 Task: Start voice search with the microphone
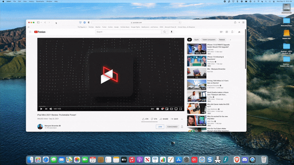[171, 32]
